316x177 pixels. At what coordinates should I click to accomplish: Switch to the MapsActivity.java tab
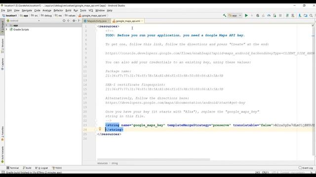tap(97, 21)
